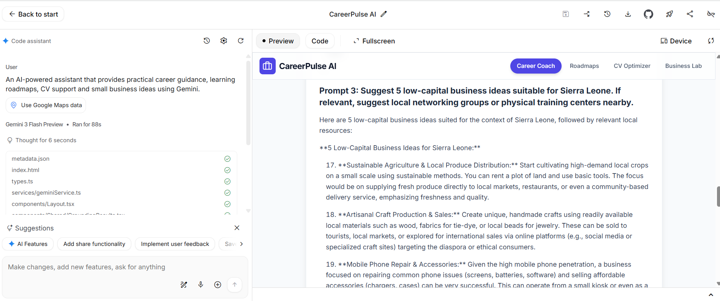
Task: Expand bottom panel with up chevron
Action: (711, 295)
